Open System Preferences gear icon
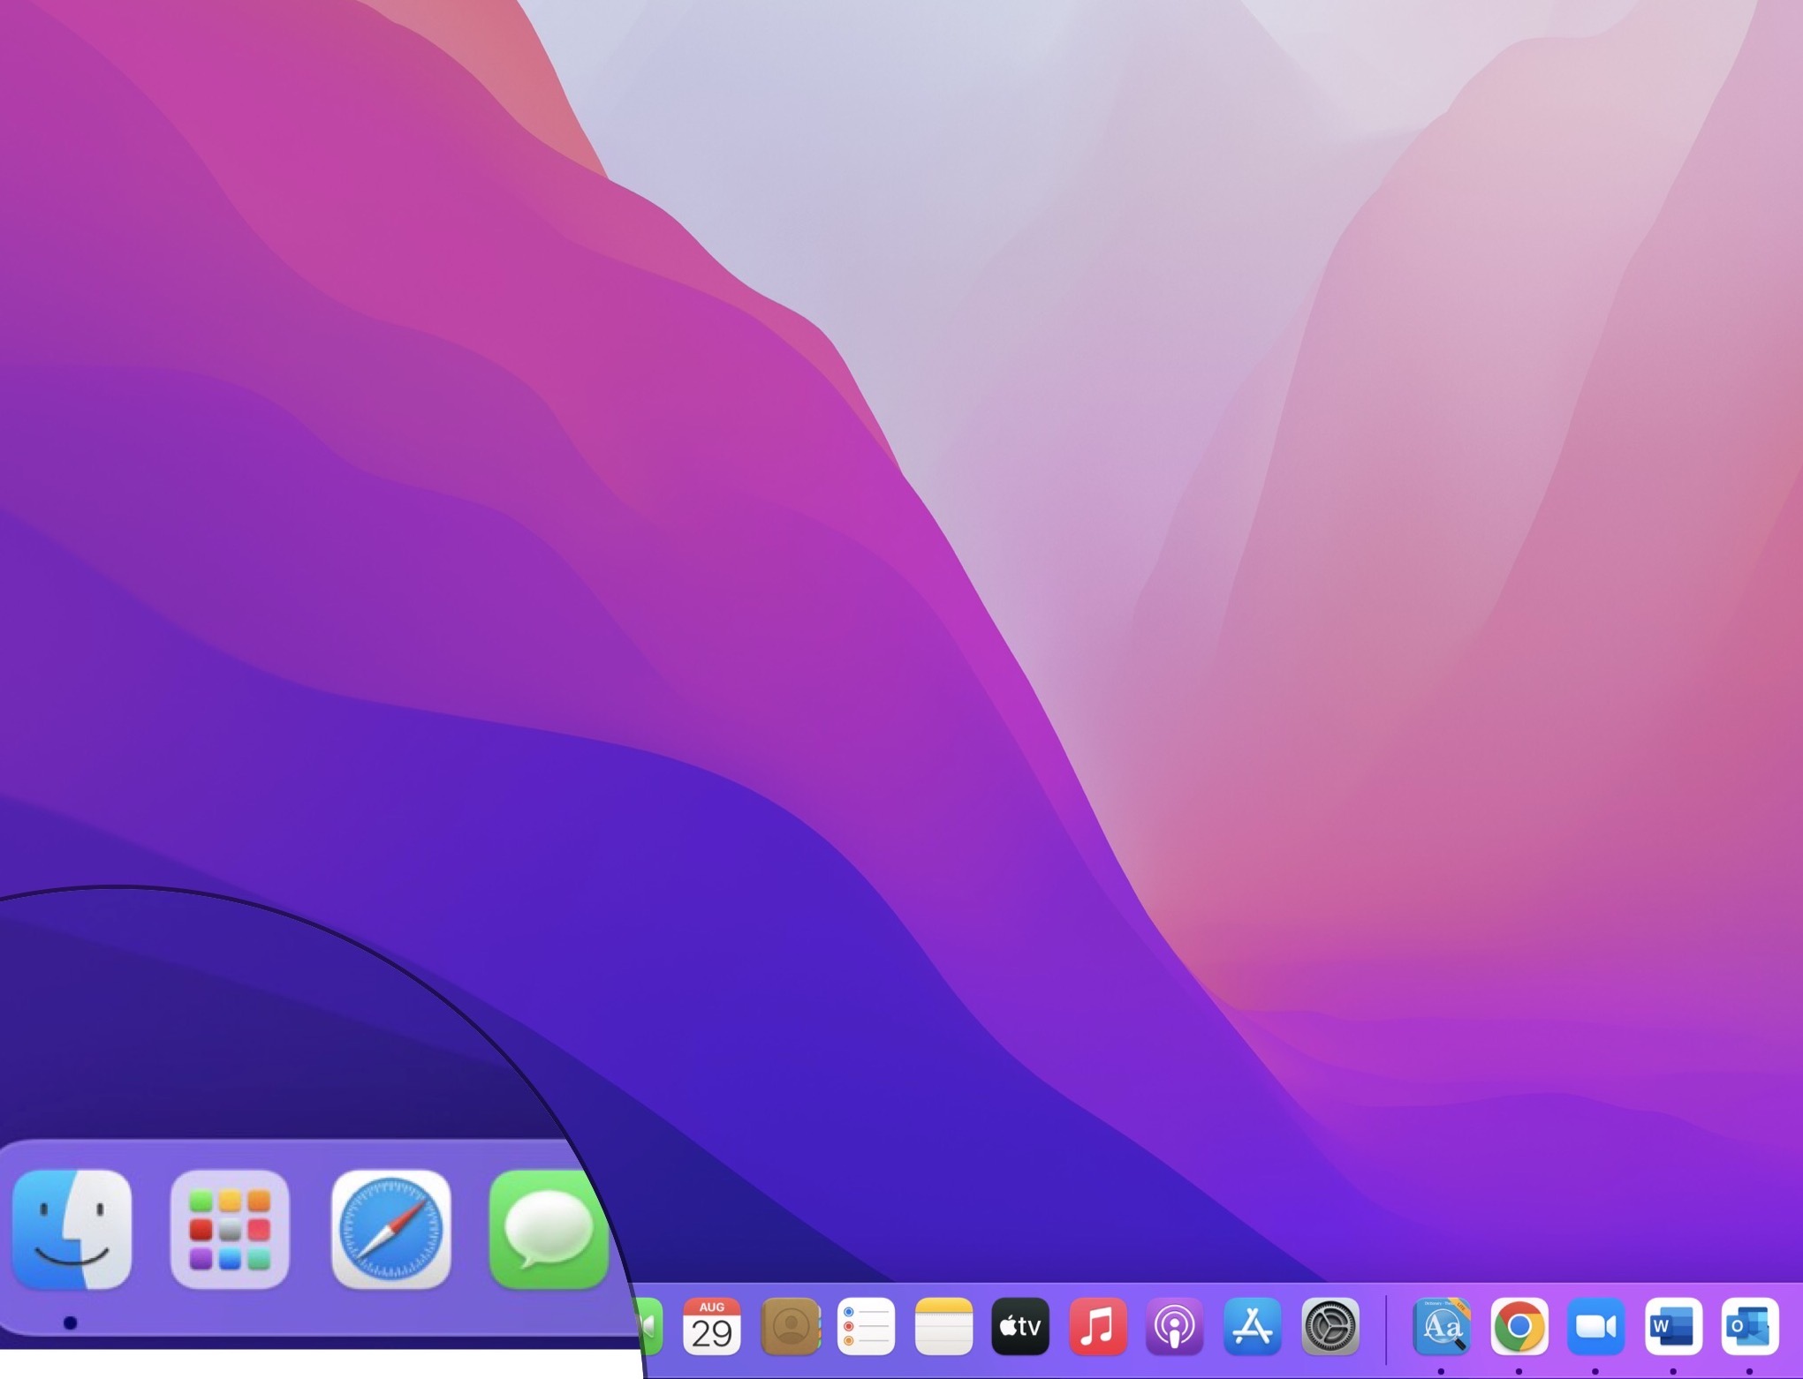The width and height of the screenshot is (1803, 1379). coord(1330,1326)
